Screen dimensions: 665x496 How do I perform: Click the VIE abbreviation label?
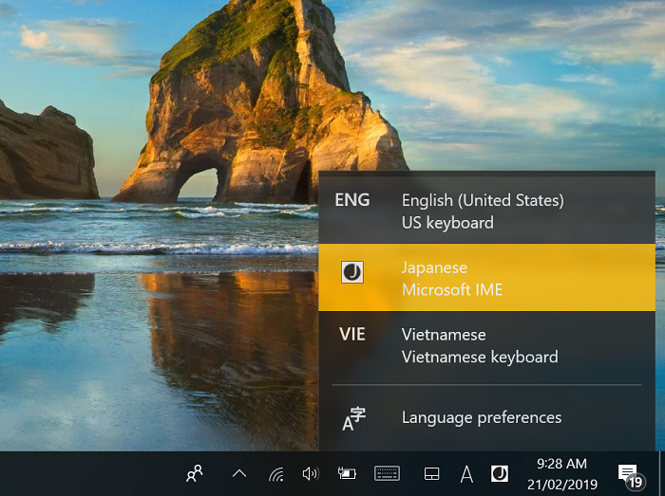352,335
